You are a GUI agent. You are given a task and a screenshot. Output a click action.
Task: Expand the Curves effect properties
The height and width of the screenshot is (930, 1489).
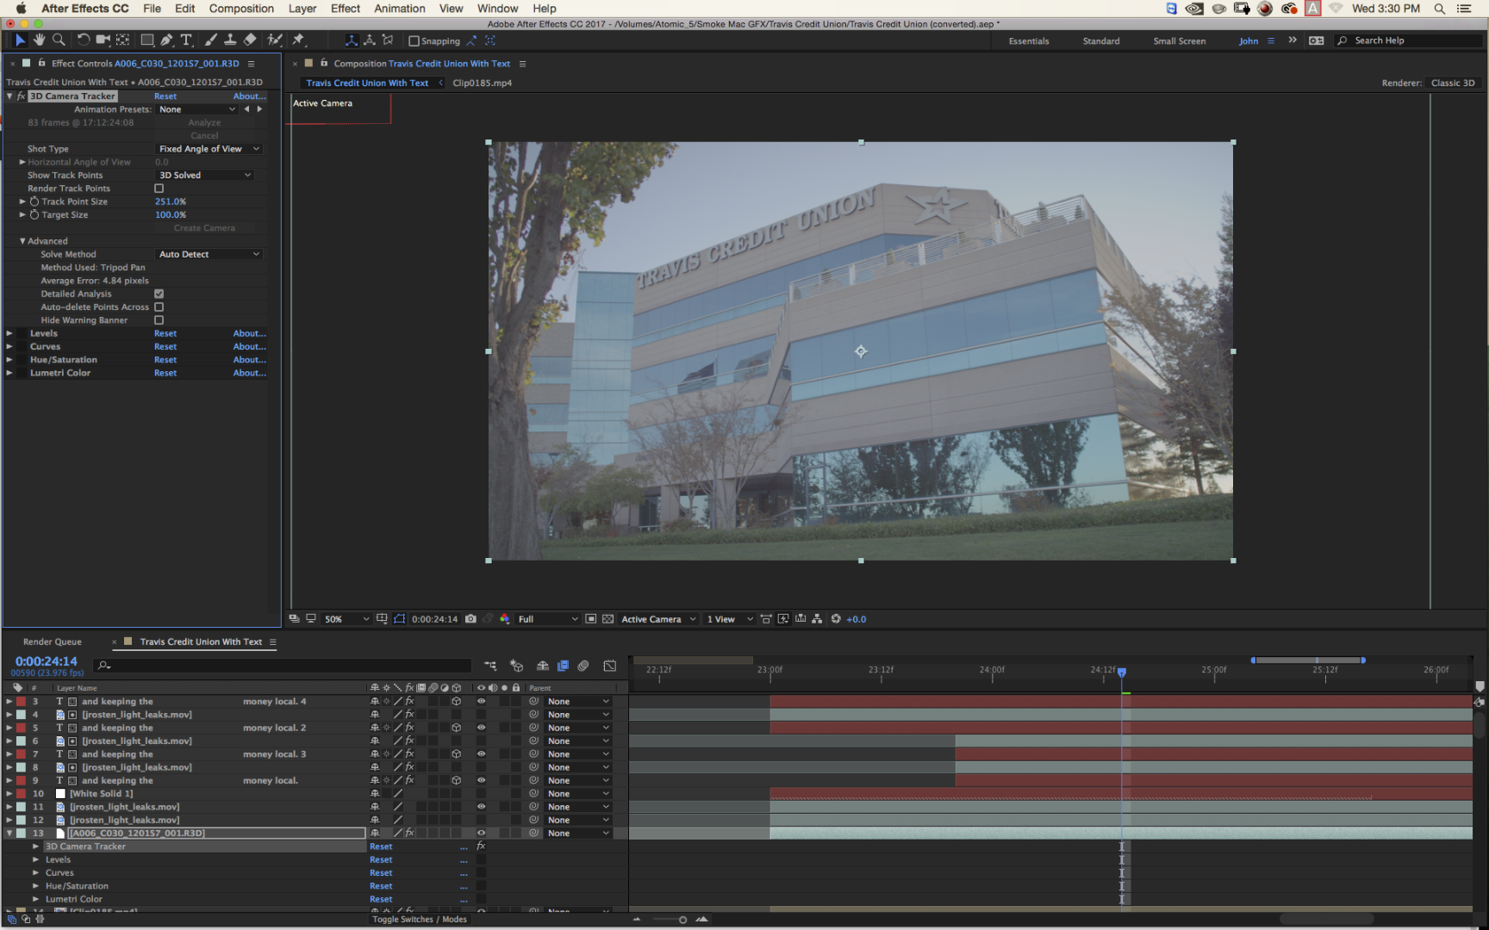(9, 347)
